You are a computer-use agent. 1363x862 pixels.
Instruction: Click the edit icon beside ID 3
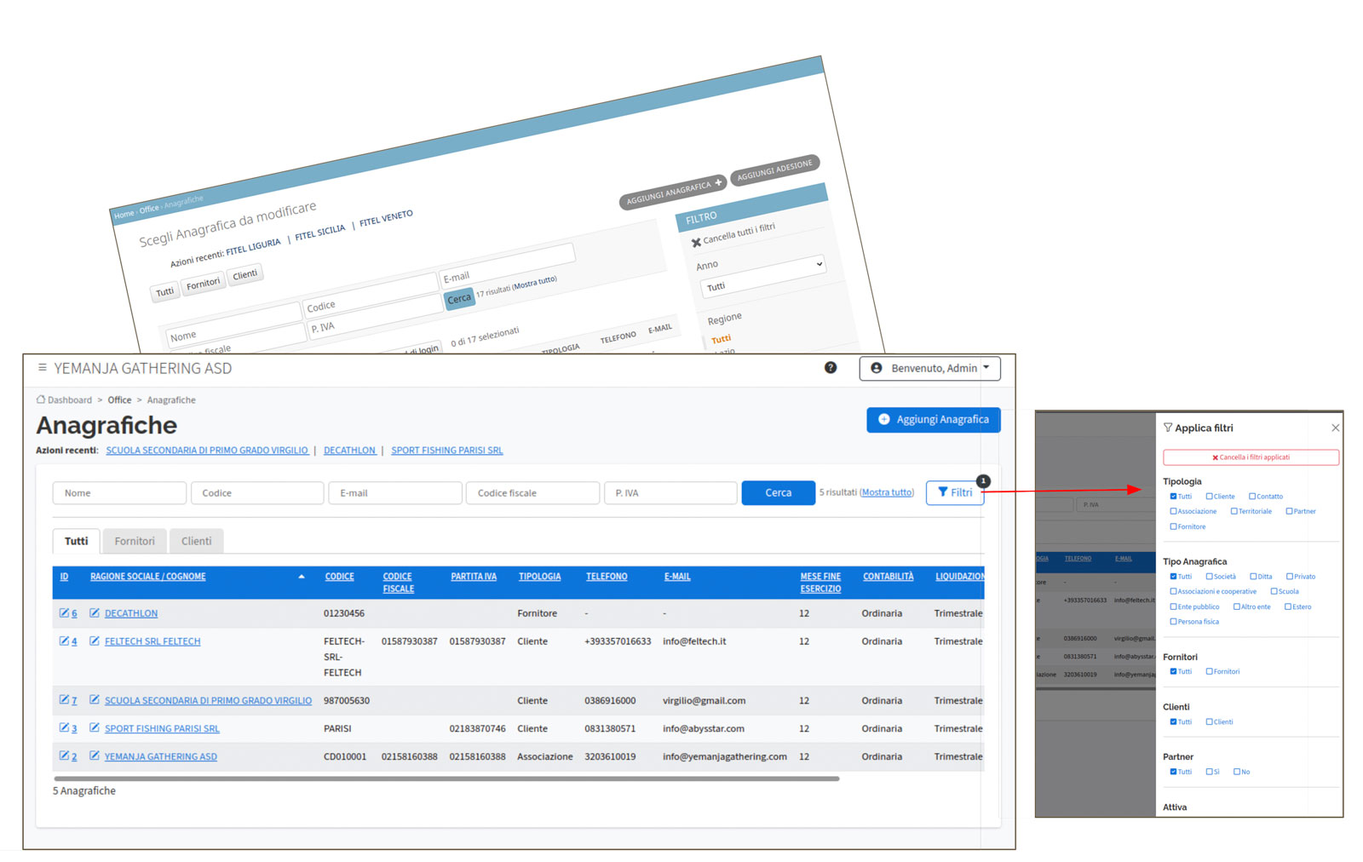point(64,728)
